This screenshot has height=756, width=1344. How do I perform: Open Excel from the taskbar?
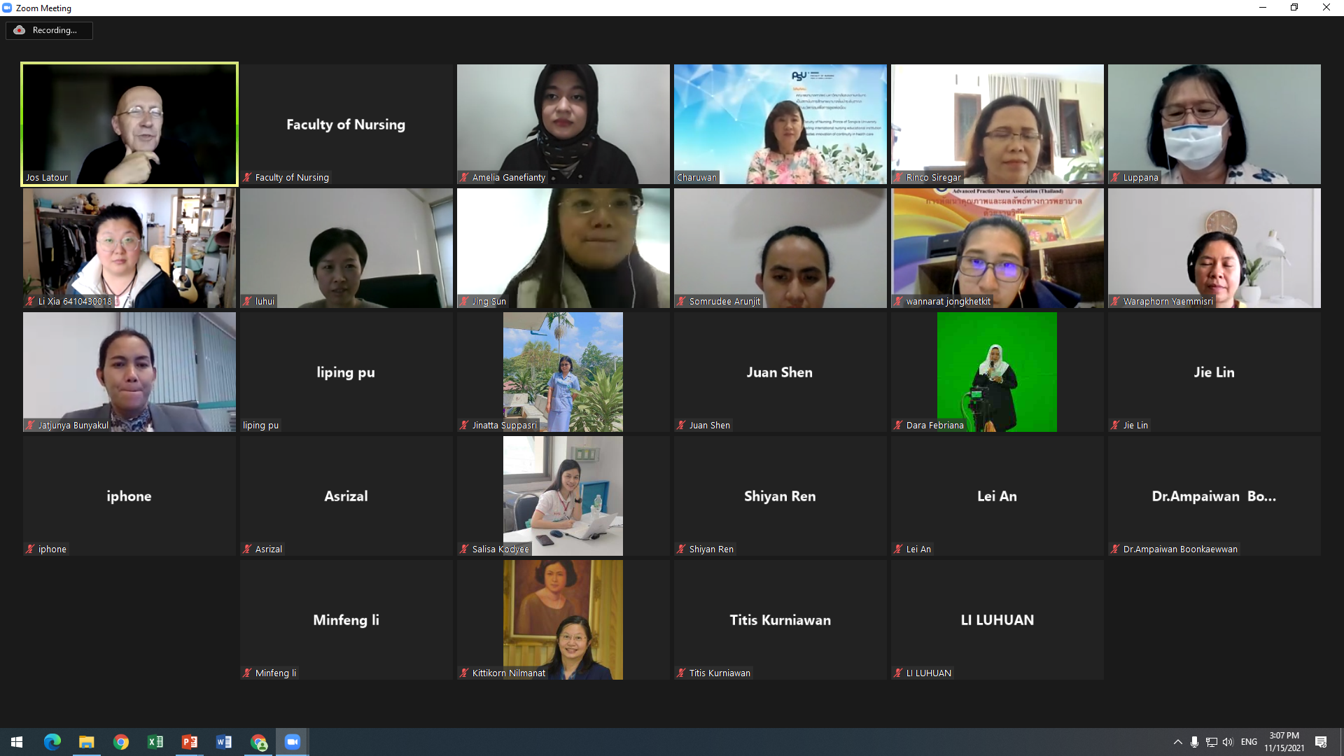click(x=155, y=742)
